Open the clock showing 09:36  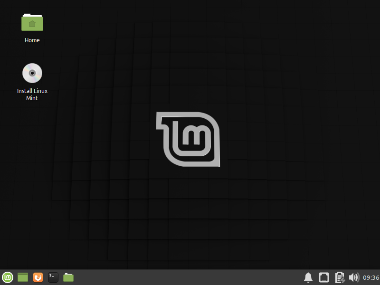(x=371, y=277)
